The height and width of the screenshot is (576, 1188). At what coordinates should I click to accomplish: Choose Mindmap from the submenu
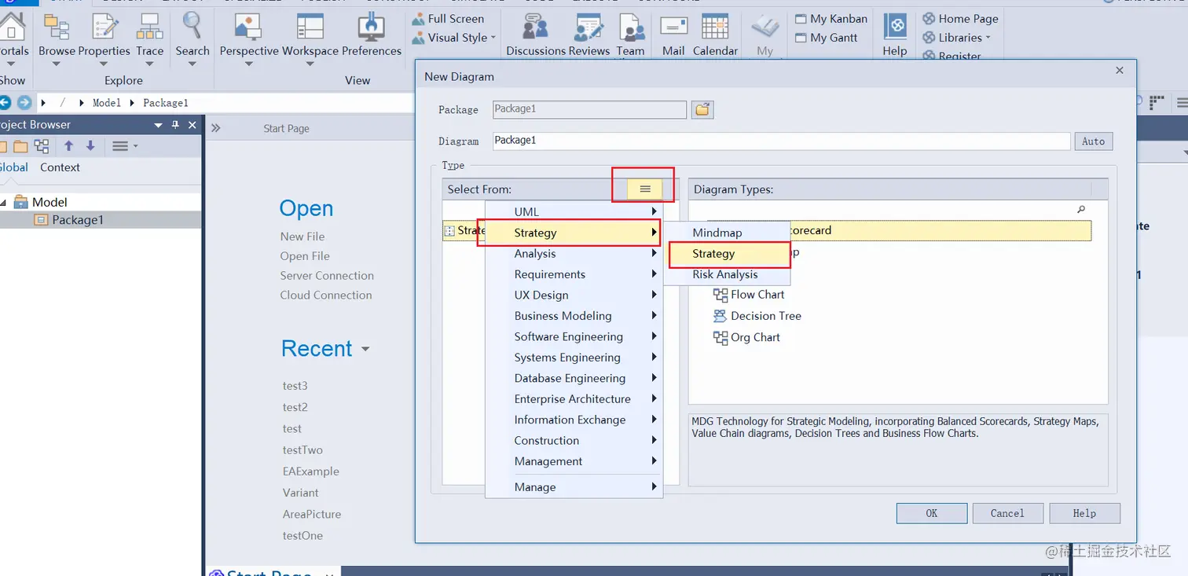pyautogui.click(x=727, y=233)
